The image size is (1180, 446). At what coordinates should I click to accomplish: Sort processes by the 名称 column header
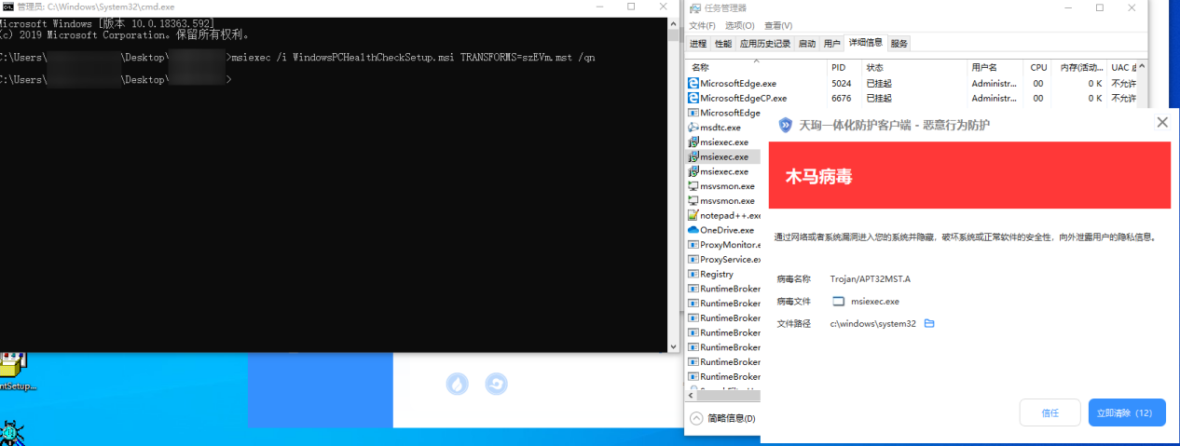pos(701,68)
